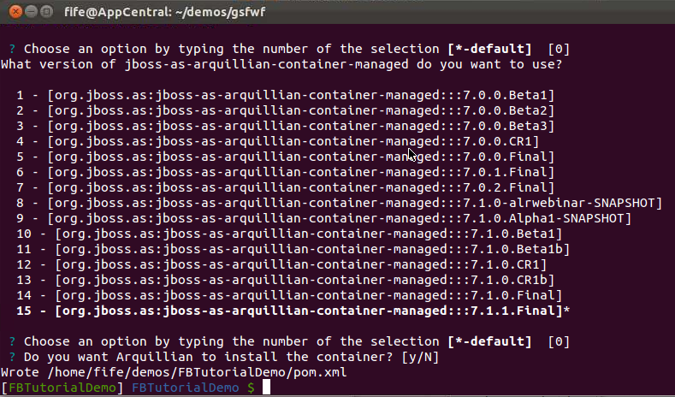Image resolution: width=675 pixels, height=397 pixels.
Task: Click option 8 alrwebinar-SNAPSHOT line
Action: (x=340, y=204)
